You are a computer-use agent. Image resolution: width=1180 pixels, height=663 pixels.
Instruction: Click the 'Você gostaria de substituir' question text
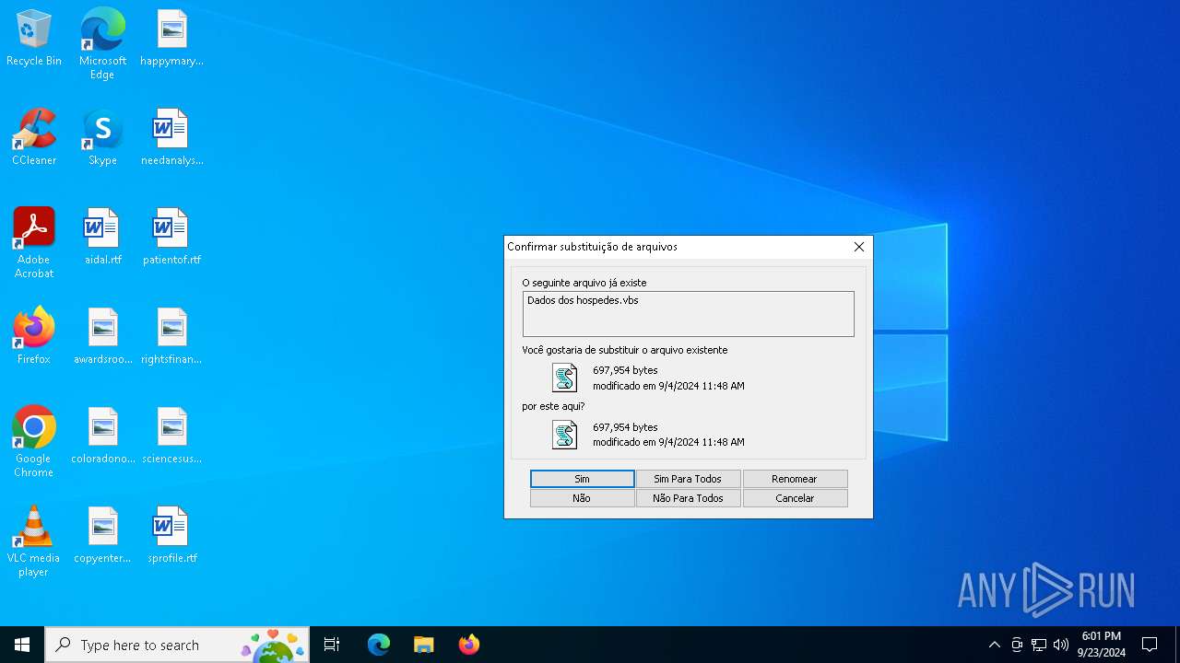click(625, 350)
